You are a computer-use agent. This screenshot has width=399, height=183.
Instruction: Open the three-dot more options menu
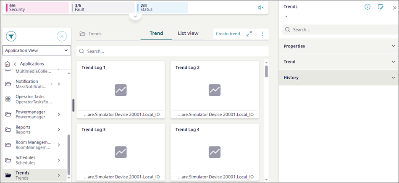click(x=262, y=34)
